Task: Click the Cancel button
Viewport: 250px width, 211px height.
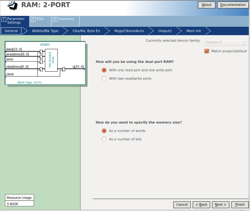Action: [x=182, y=204]
